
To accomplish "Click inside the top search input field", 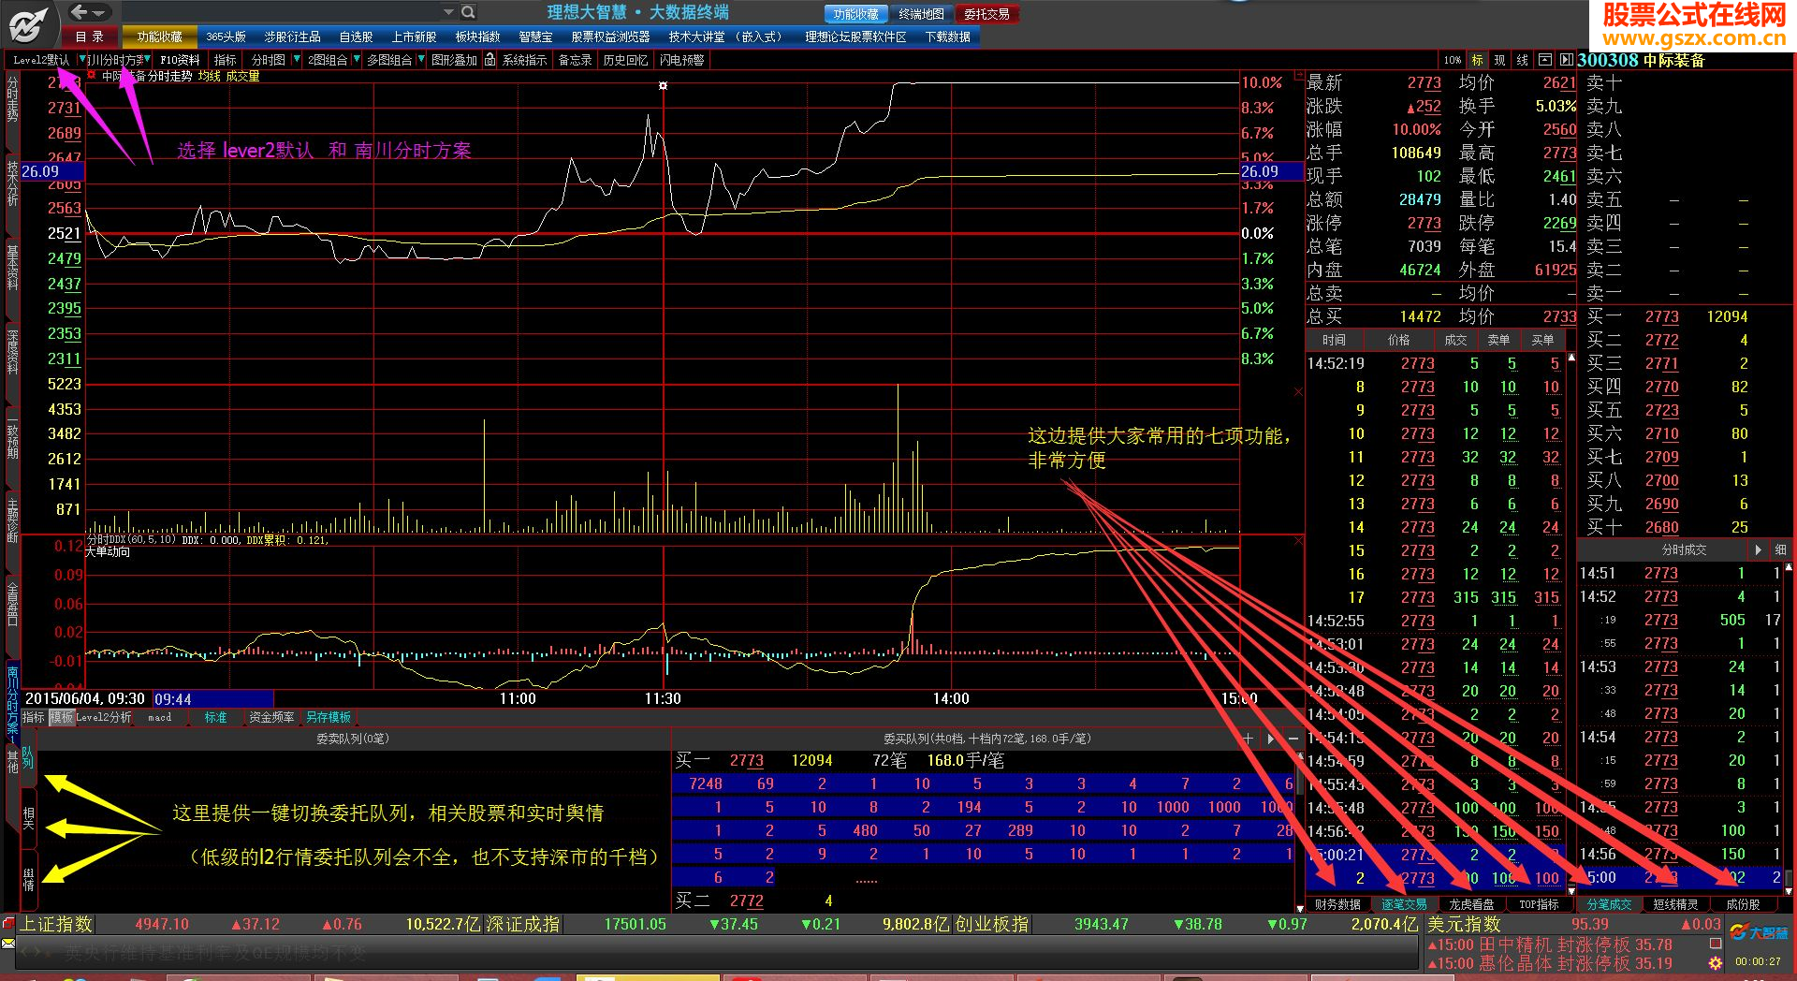I will tap(281, 12).
